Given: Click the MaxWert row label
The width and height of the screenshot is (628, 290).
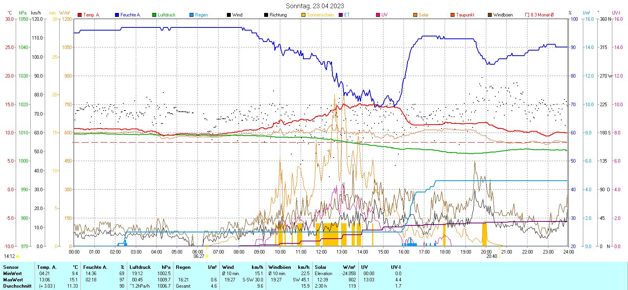Looking at the screenshot, I should (x=13, y=280).
